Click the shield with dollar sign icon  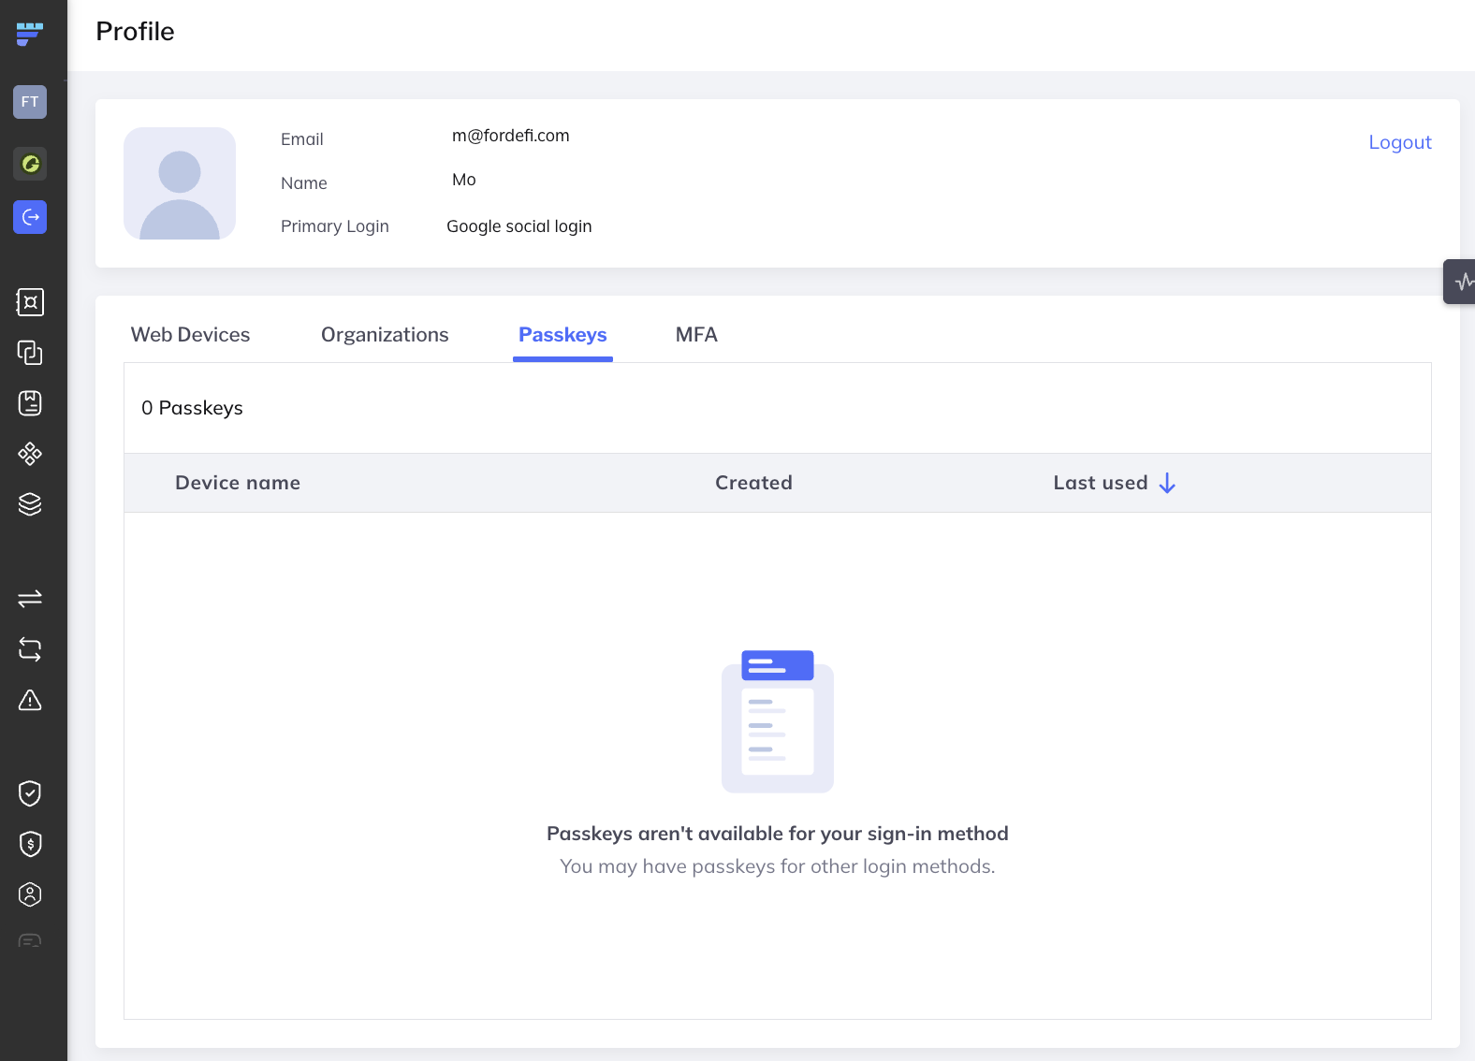tap(30, 844)
